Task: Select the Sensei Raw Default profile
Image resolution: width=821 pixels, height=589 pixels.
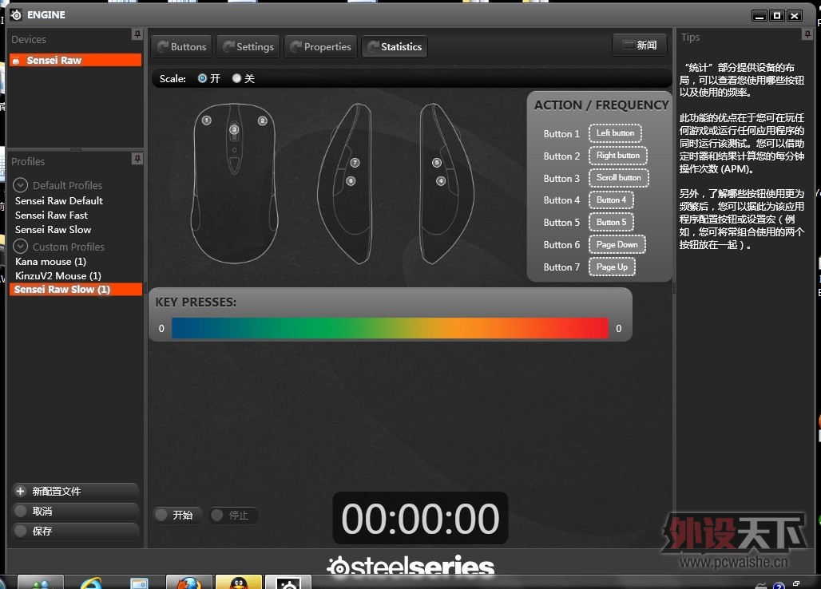Action: (59, 201)
